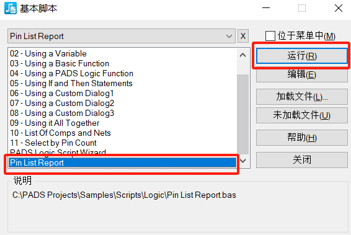This screenshot has width=351, height=235.
Task: Click the script list scrollbar thumb
Action: [242, 114]
